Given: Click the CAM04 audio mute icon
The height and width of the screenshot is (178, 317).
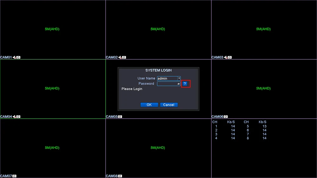Looking at the screenshot, I should (x=14, y=117).
